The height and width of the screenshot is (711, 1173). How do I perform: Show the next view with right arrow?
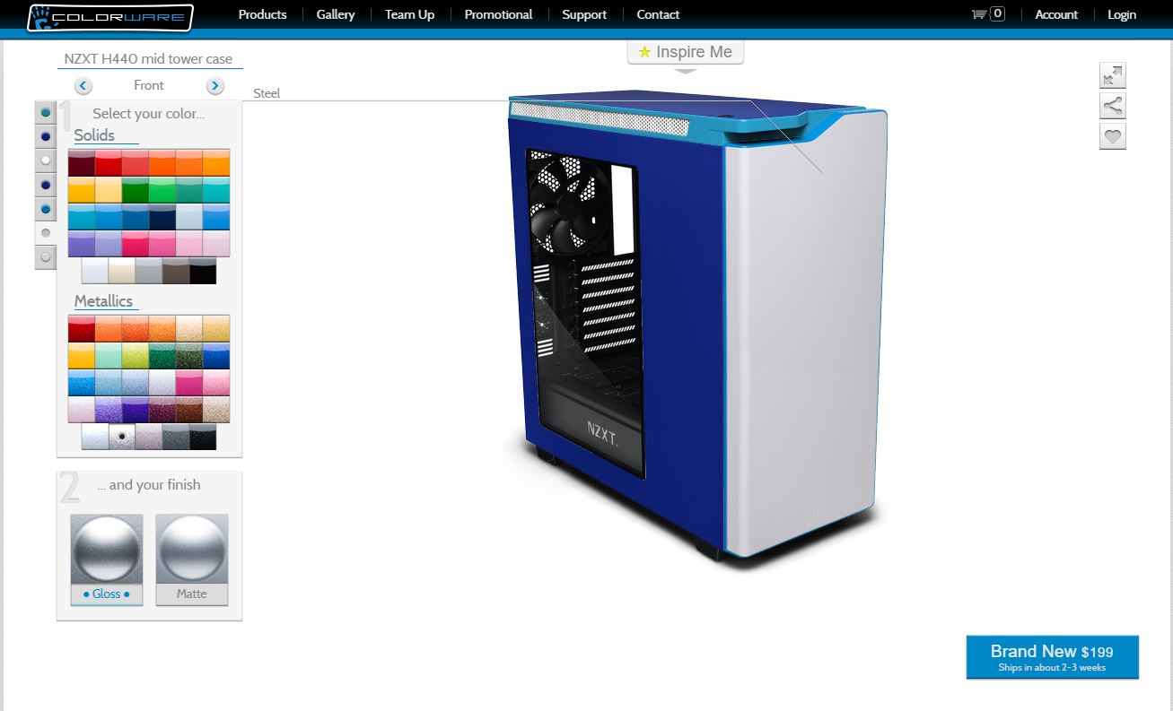coord(214,86)
